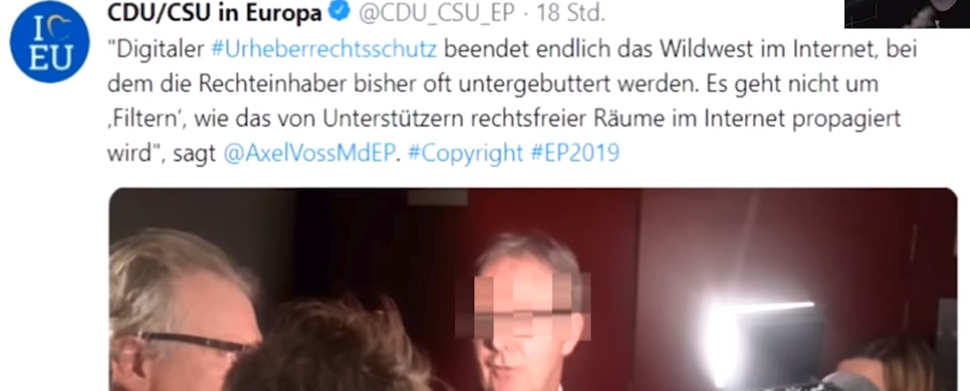Open the CDU/CSU EU logo avatar
This screenshot has height=391, width=970.
click(48, 42)
